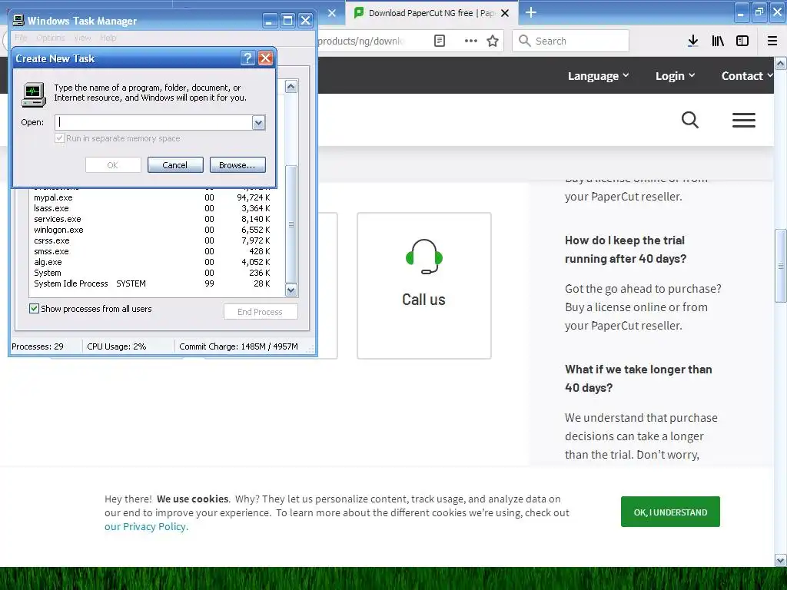This screenshot has height=590, width=787.
Task: Open the File menu in Task Manager
Action: pos(21,38)
